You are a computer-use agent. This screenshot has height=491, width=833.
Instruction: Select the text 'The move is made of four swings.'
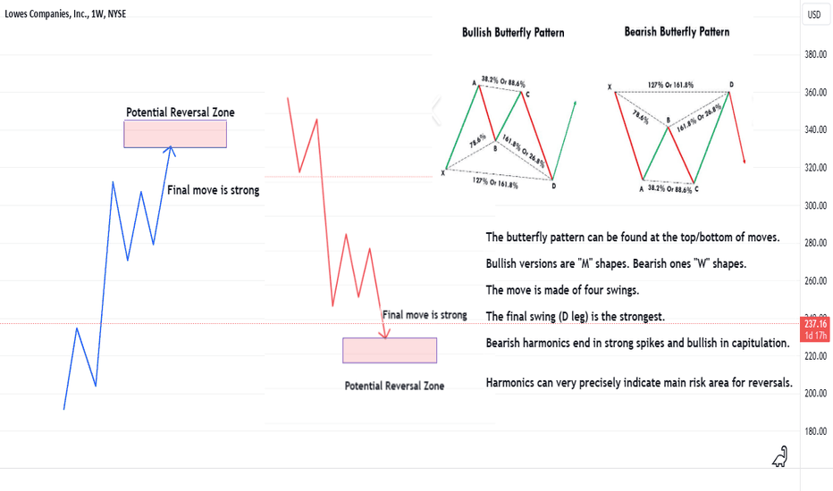[562, 290]
